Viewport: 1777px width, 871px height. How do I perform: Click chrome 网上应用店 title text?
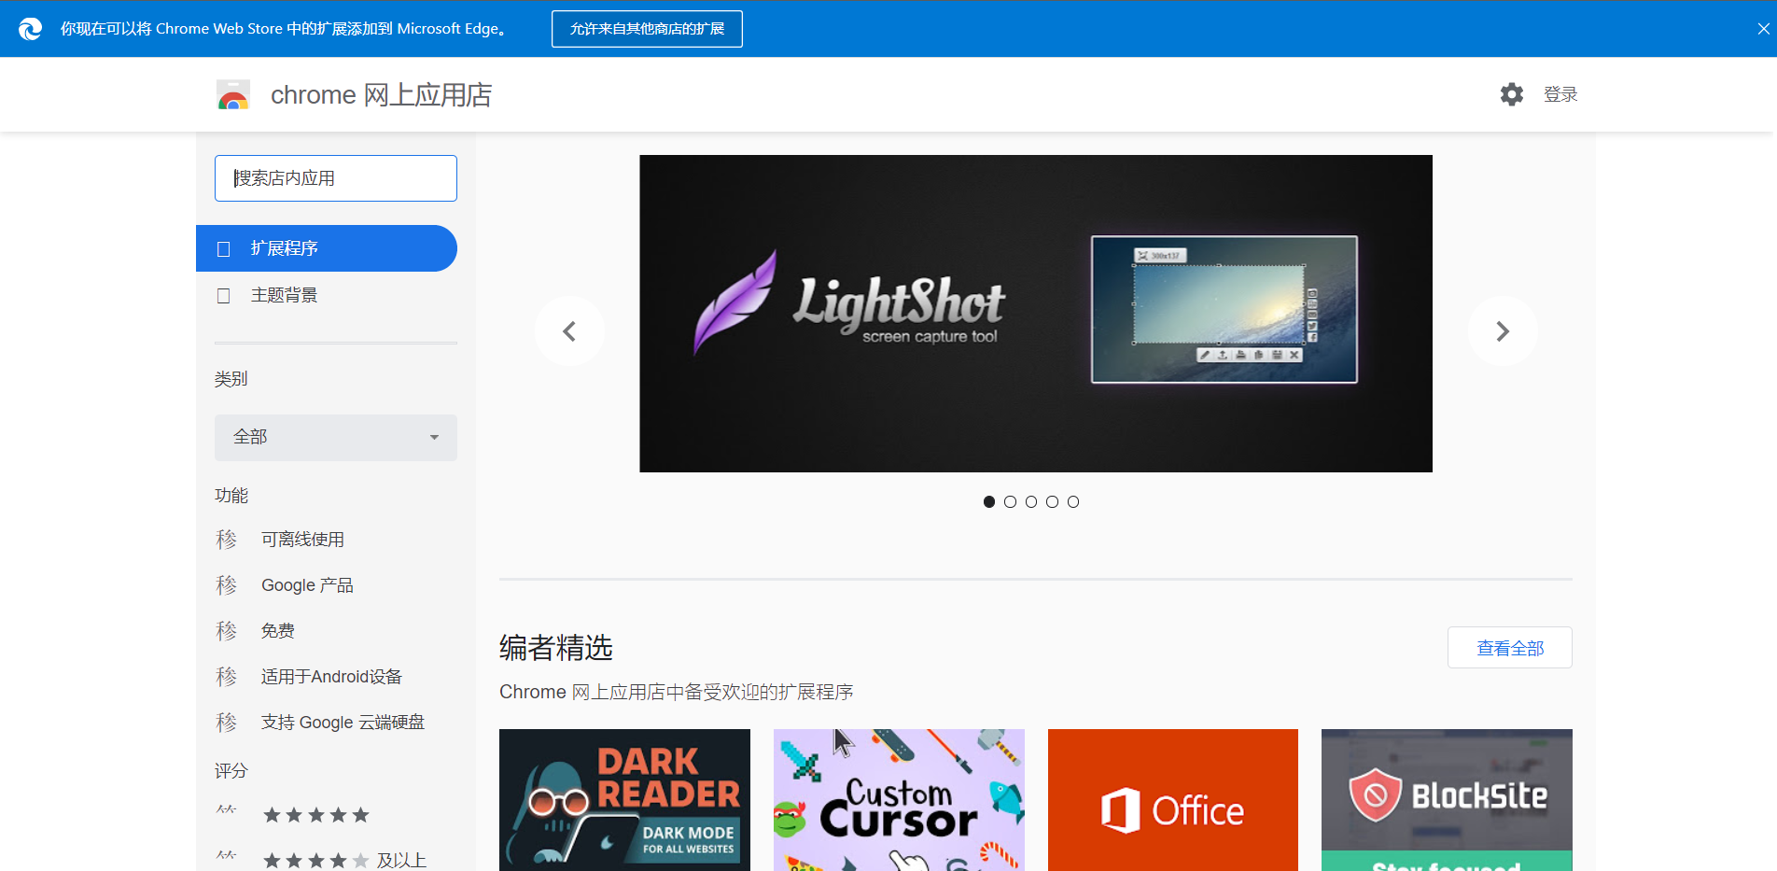(381, 95)
